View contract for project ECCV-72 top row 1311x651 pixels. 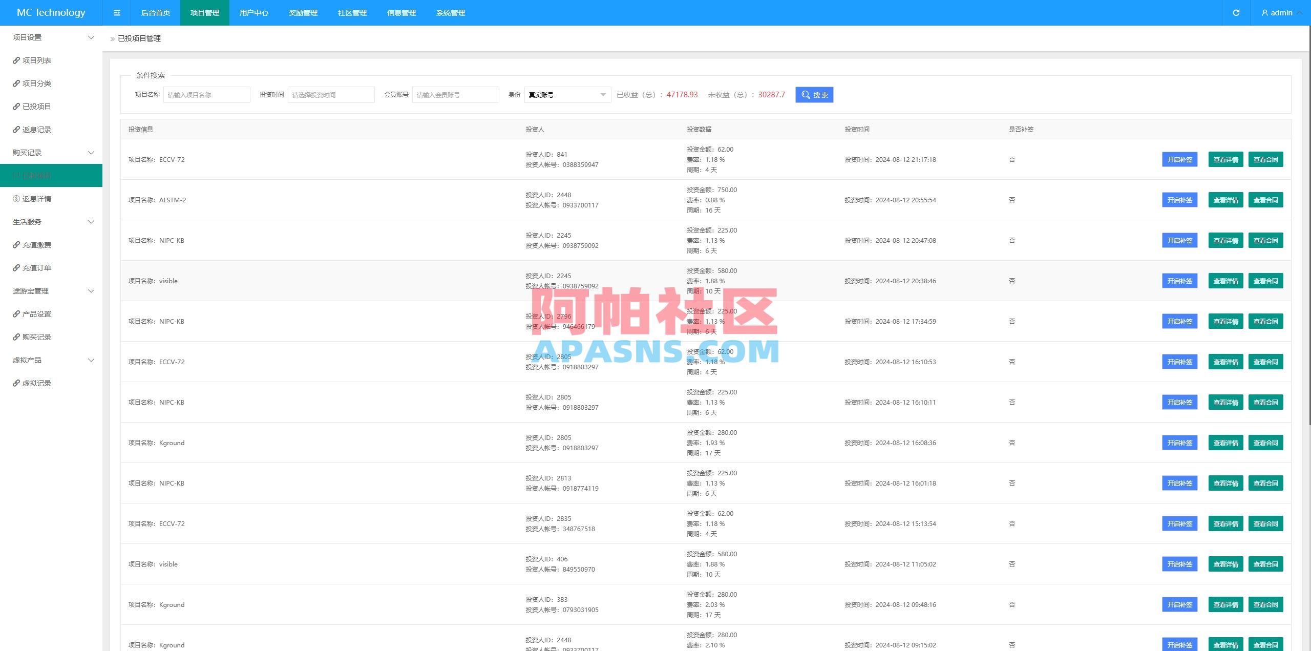[1265, 159]
